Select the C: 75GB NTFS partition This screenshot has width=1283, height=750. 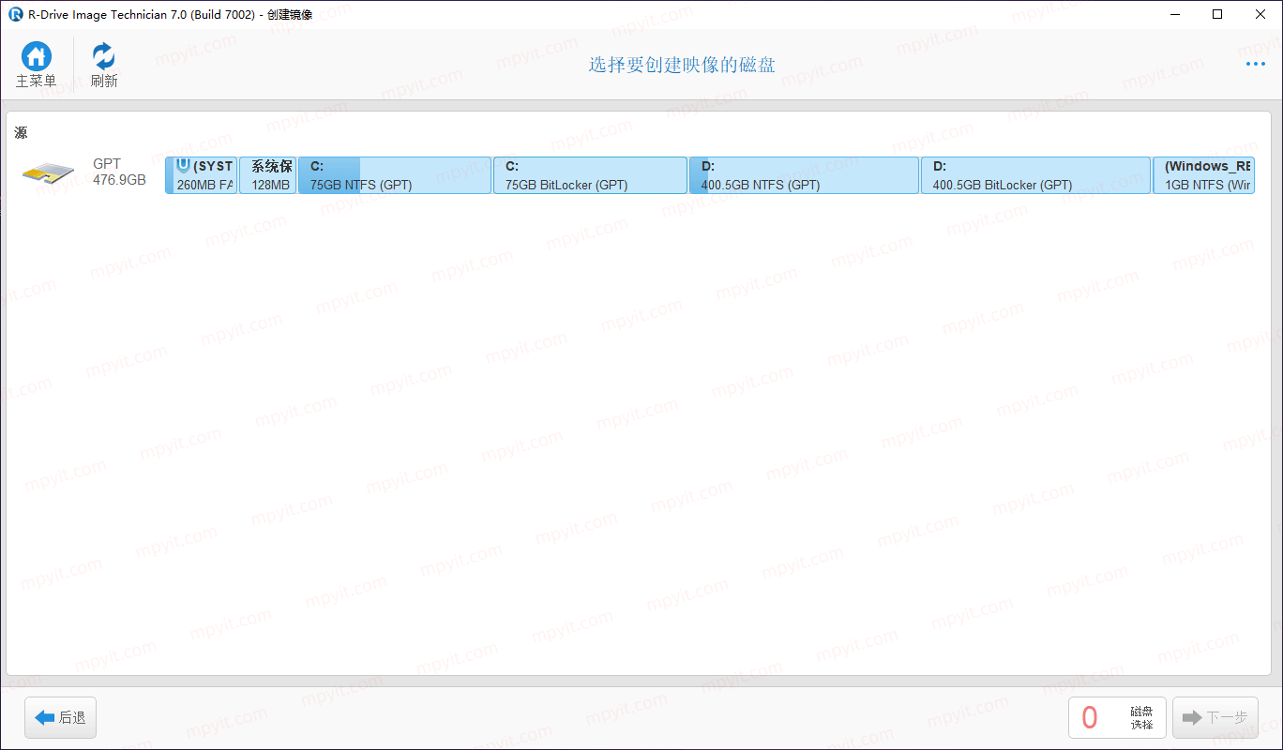(395, 175)
